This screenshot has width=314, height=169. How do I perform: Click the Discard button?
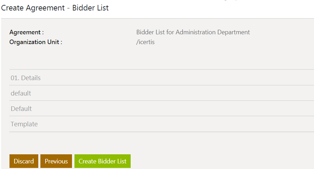pos(24,161)
